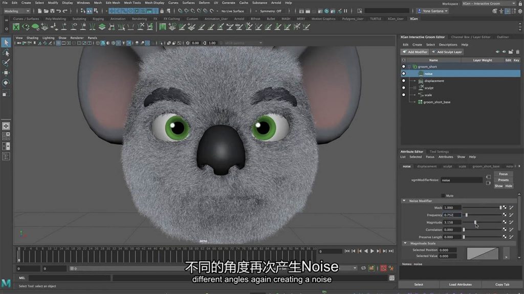Image resolution: width=524 pixels, height=294 pixels.
Task: Switch to the displacement node tab
Action: (x=427, y=166)
